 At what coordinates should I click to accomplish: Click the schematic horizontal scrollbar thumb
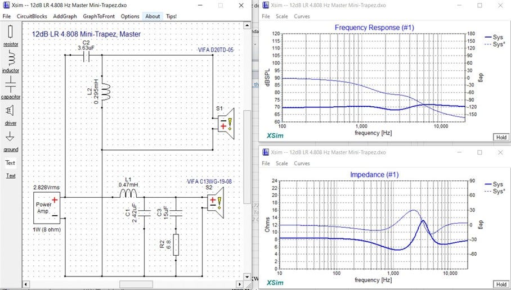click(x=136, y=284)
